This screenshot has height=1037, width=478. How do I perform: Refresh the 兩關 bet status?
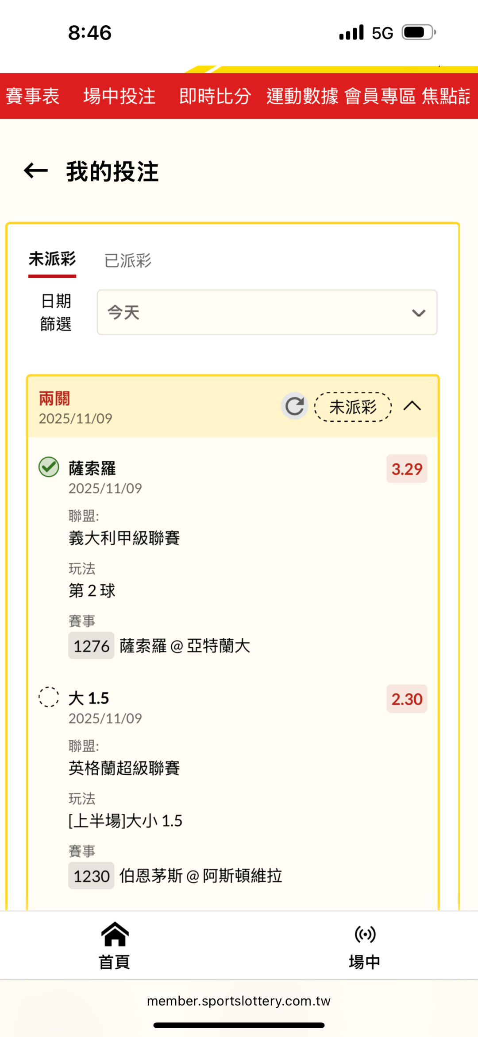(294, 406)
